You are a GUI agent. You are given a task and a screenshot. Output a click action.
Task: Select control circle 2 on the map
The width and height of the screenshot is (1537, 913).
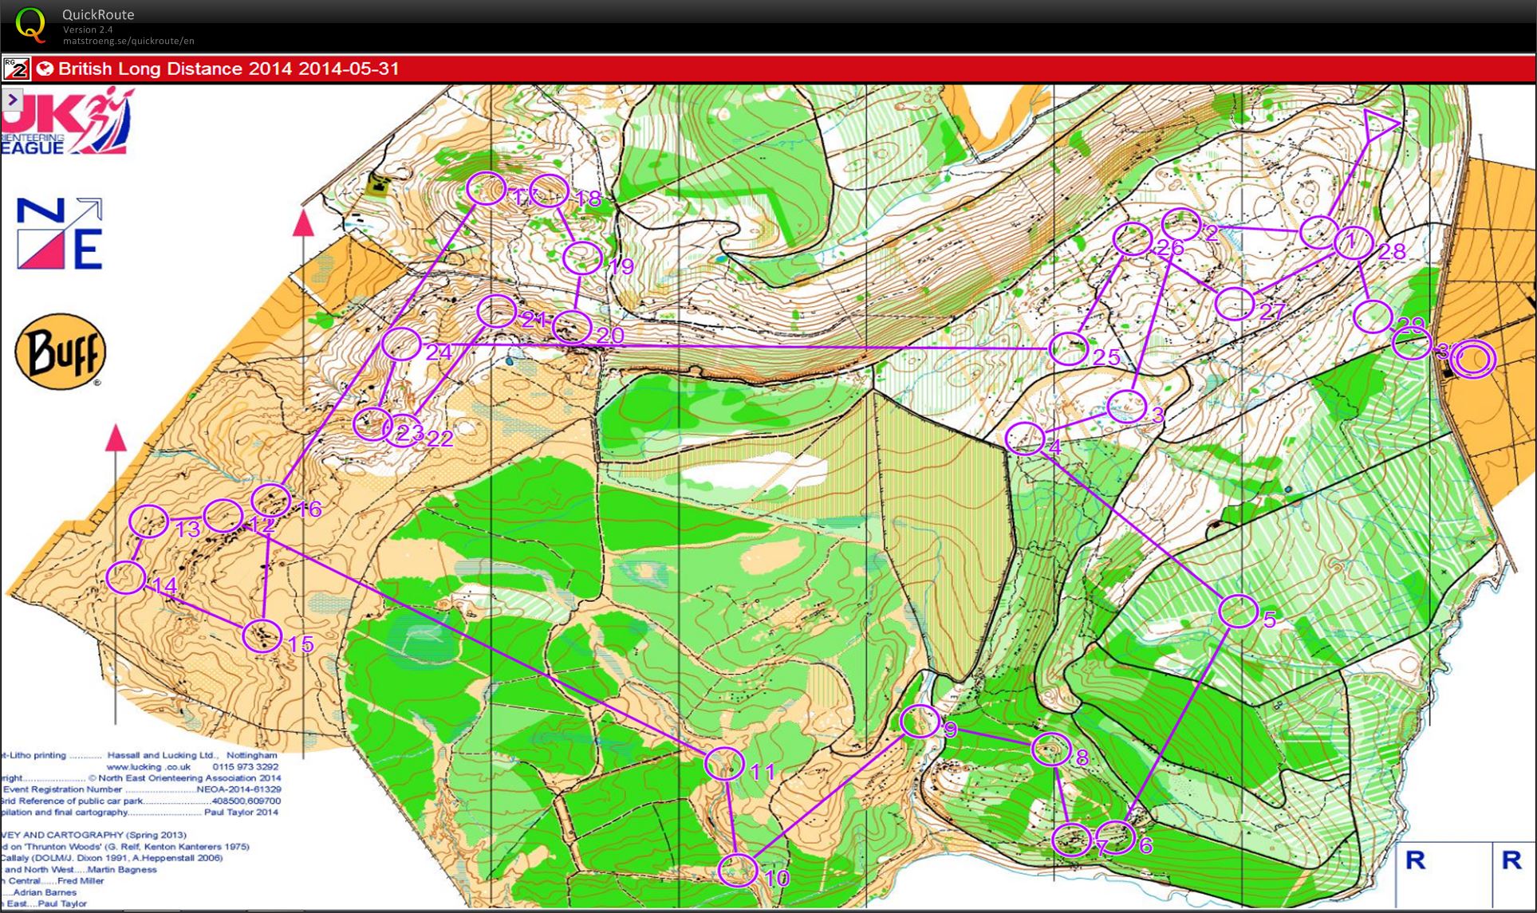(1181, 224)
